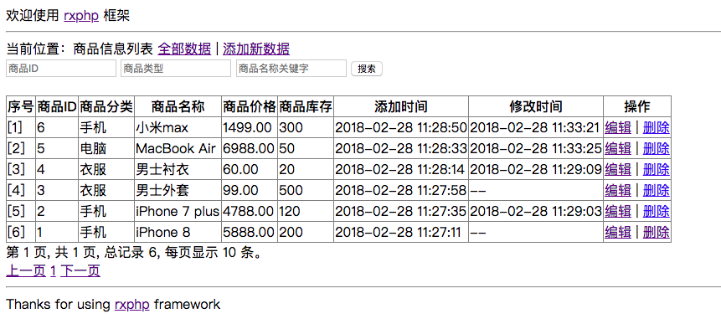Click the 商品ID column header
Viewport: 721px width, 329px height.
click(x=57, y=106)
